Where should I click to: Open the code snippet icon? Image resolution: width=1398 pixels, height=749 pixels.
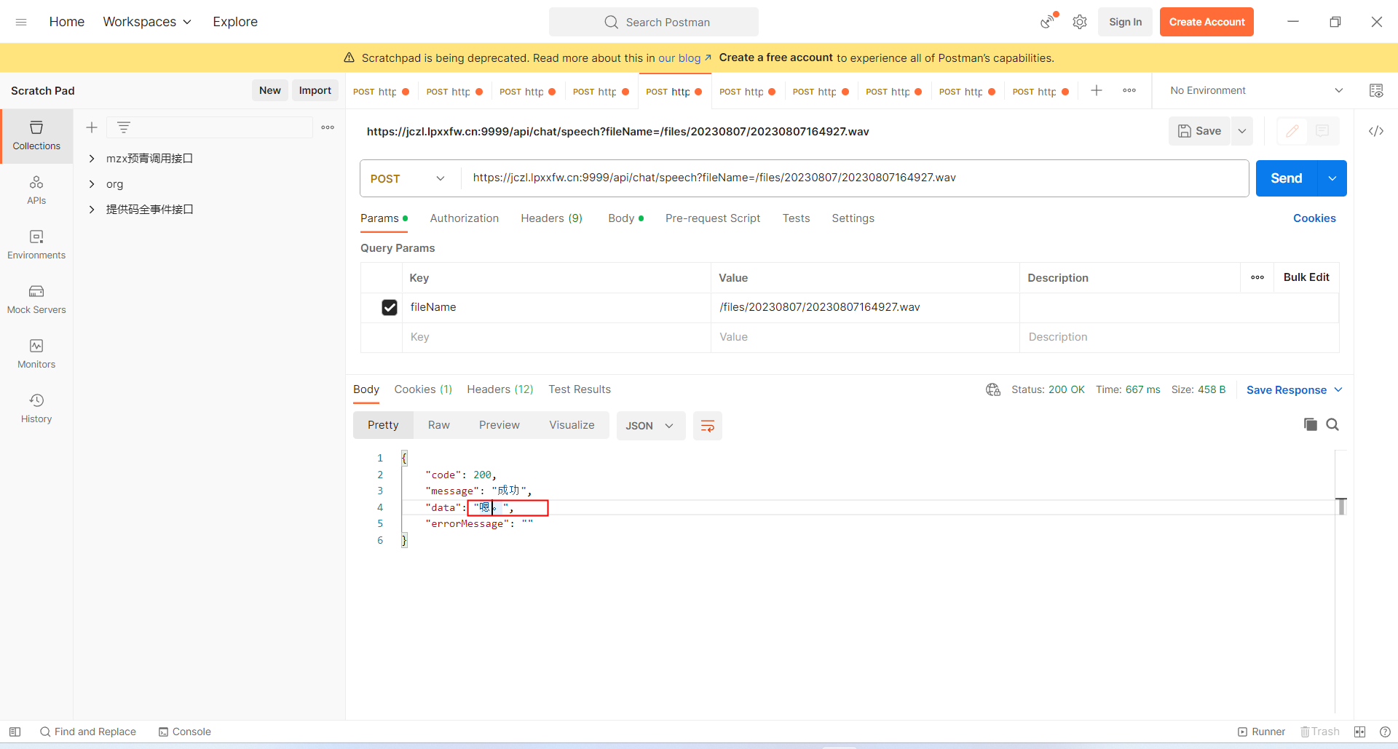click(x=1376, y=131)
